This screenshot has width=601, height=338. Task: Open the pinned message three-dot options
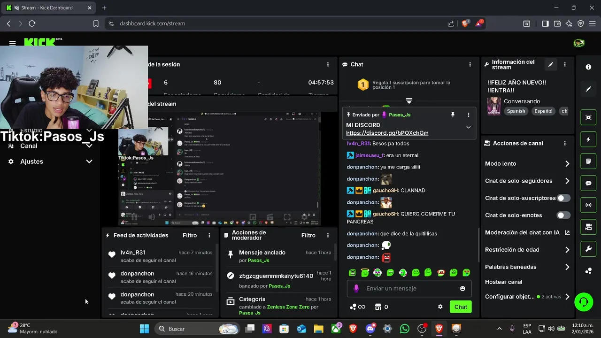pos(468,115)
